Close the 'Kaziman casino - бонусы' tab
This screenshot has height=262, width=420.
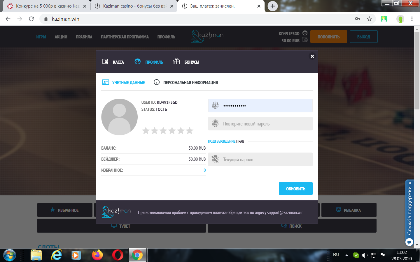172,6
